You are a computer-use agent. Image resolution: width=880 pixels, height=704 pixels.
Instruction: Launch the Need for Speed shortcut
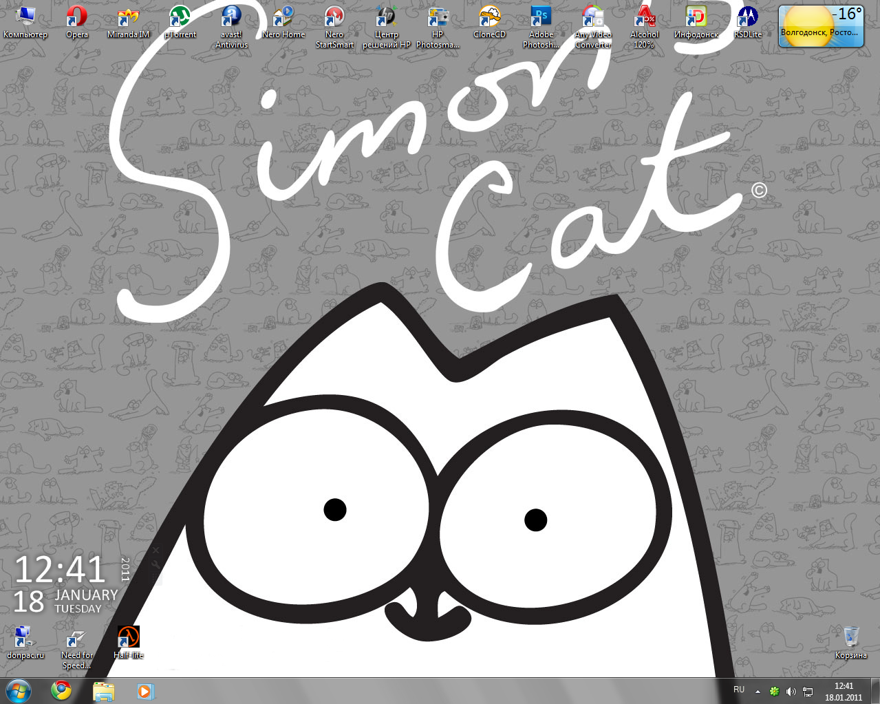coord(76,648)
